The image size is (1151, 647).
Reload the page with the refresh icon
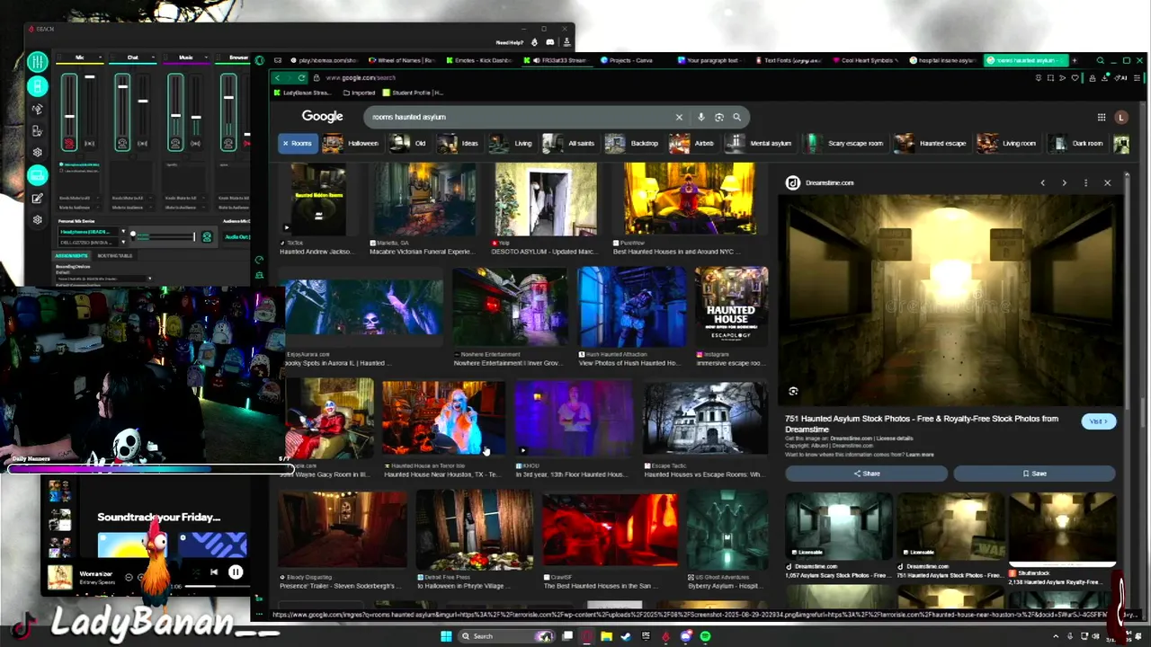coord(301,77)
